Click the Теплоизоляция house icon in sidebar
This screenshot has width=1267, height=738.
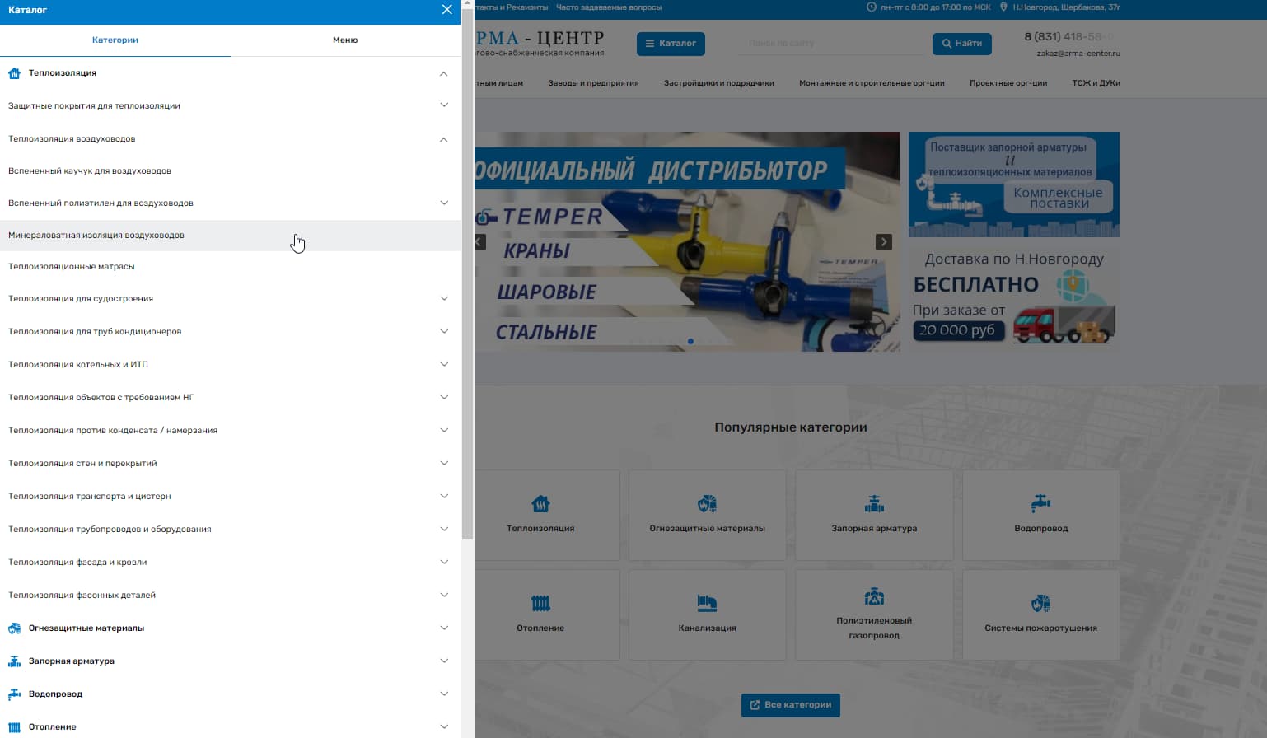[x=14, y=73]
